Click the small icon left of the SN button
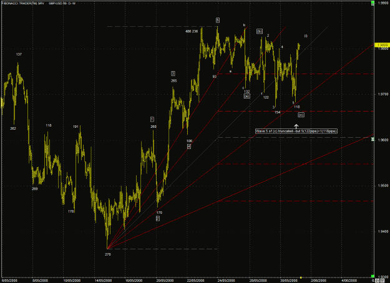This screenshot has width=390, height=283. (x=373, y=281)
